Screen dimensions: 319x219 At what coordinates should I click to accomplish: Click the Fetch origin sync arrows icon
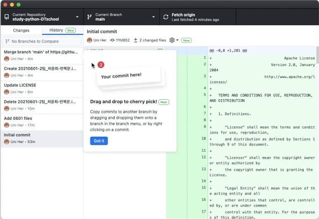[166, 17]
